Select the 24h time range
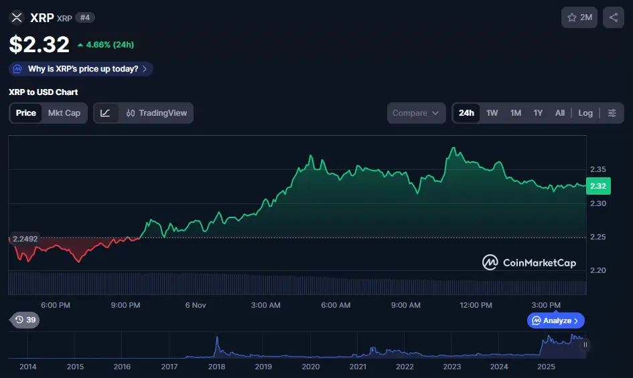 coord(466,113)
